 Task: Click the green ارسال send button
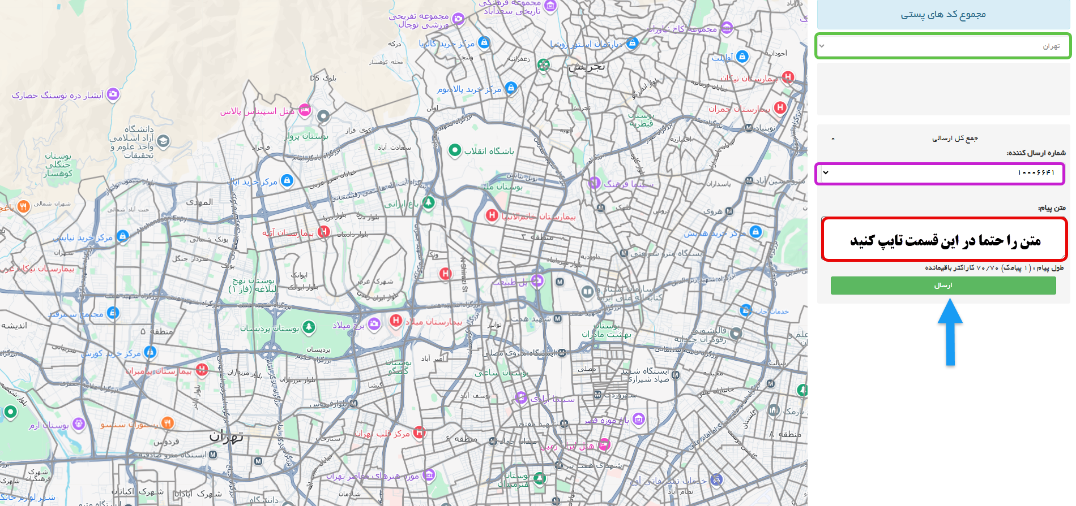click(x=943, y=286)
